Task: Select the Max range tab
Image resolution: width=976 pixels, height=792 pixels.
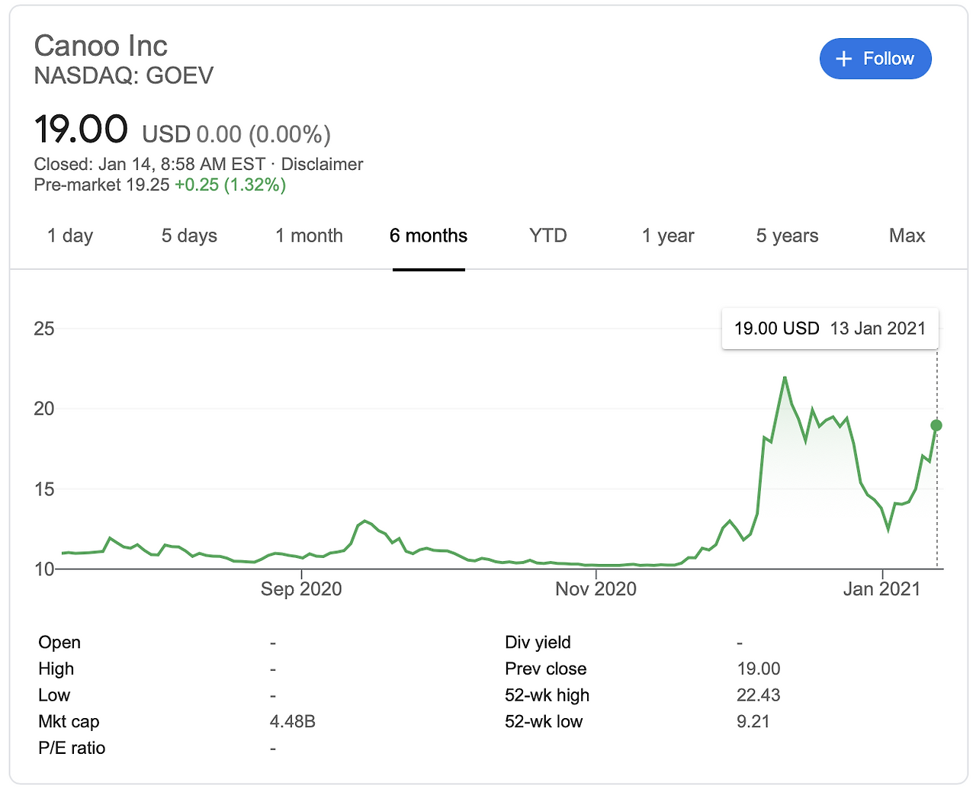Action: click(x=907, y=236)
